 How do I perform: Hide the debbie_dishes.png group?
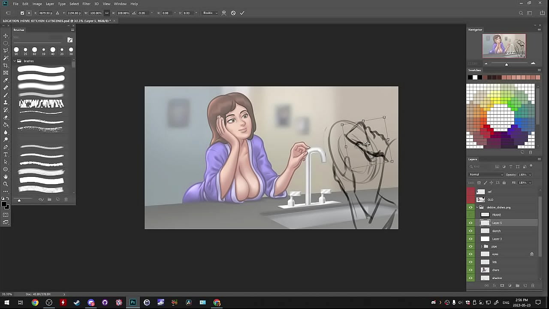pyautogui.click(x=471, y=207)
